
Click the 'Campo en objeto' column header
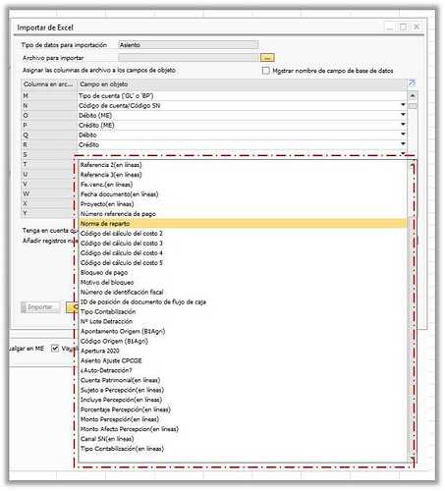pyautogui.click(x=242, y=84)
